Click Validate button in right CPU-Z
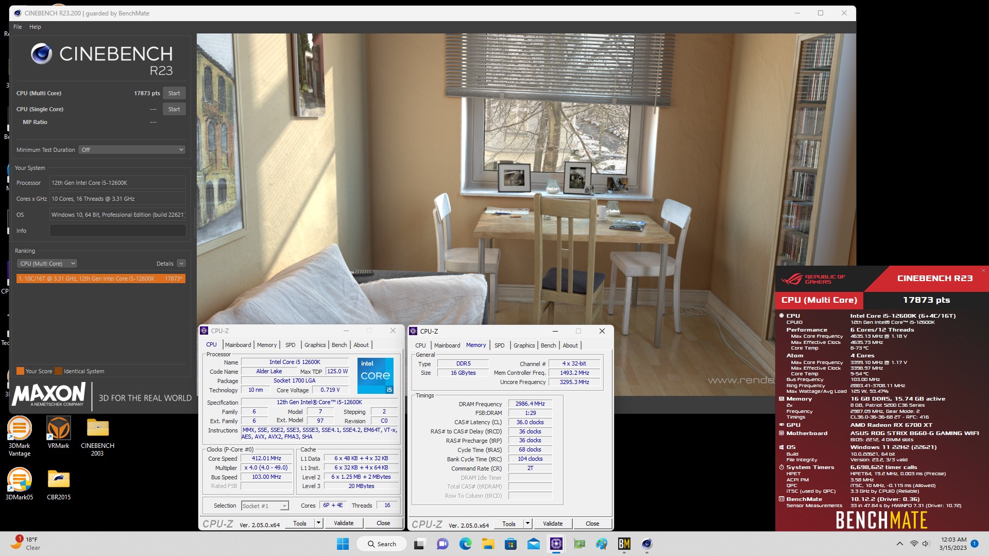The width and height of the screenshot is (989, 556). click(553, 524)
